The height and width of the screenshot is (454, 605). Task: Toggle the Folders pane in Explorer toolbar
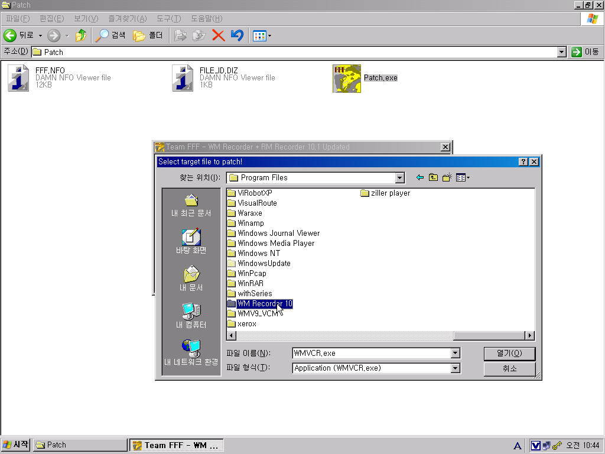coord(148,35)
